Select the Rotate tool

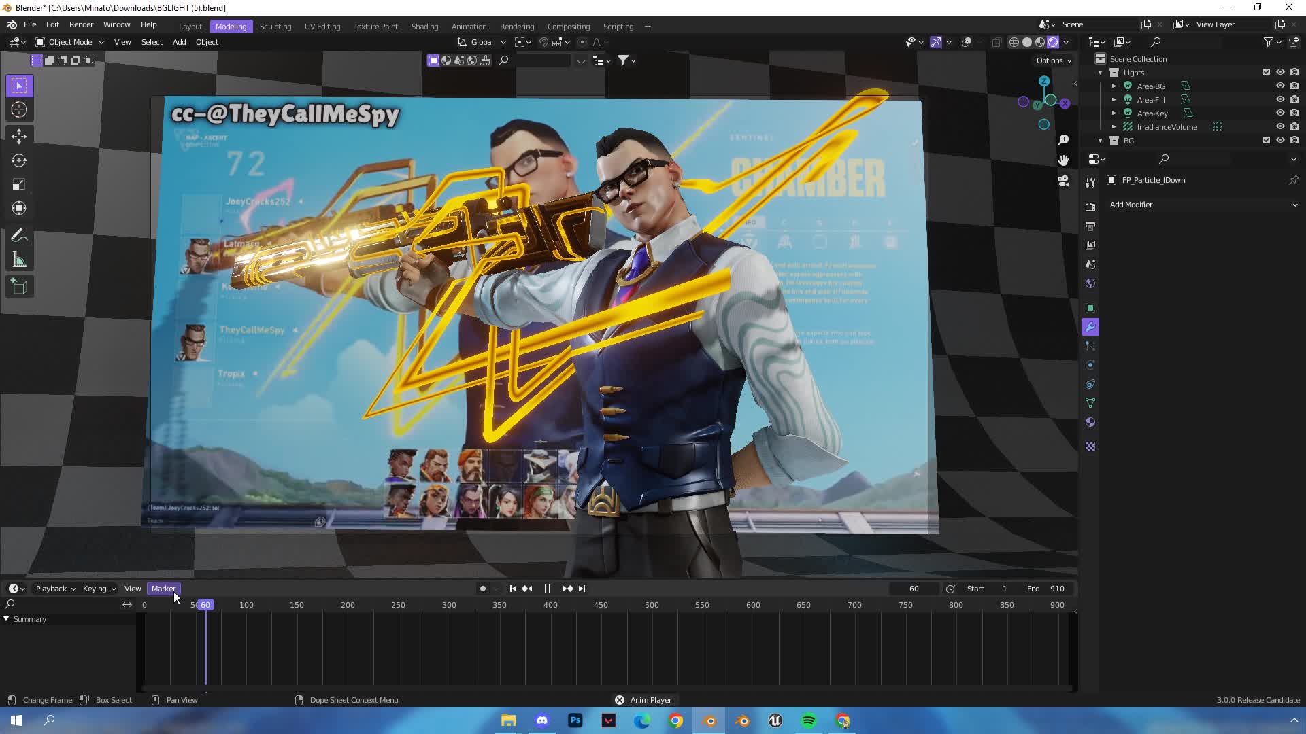click(19, 160)
